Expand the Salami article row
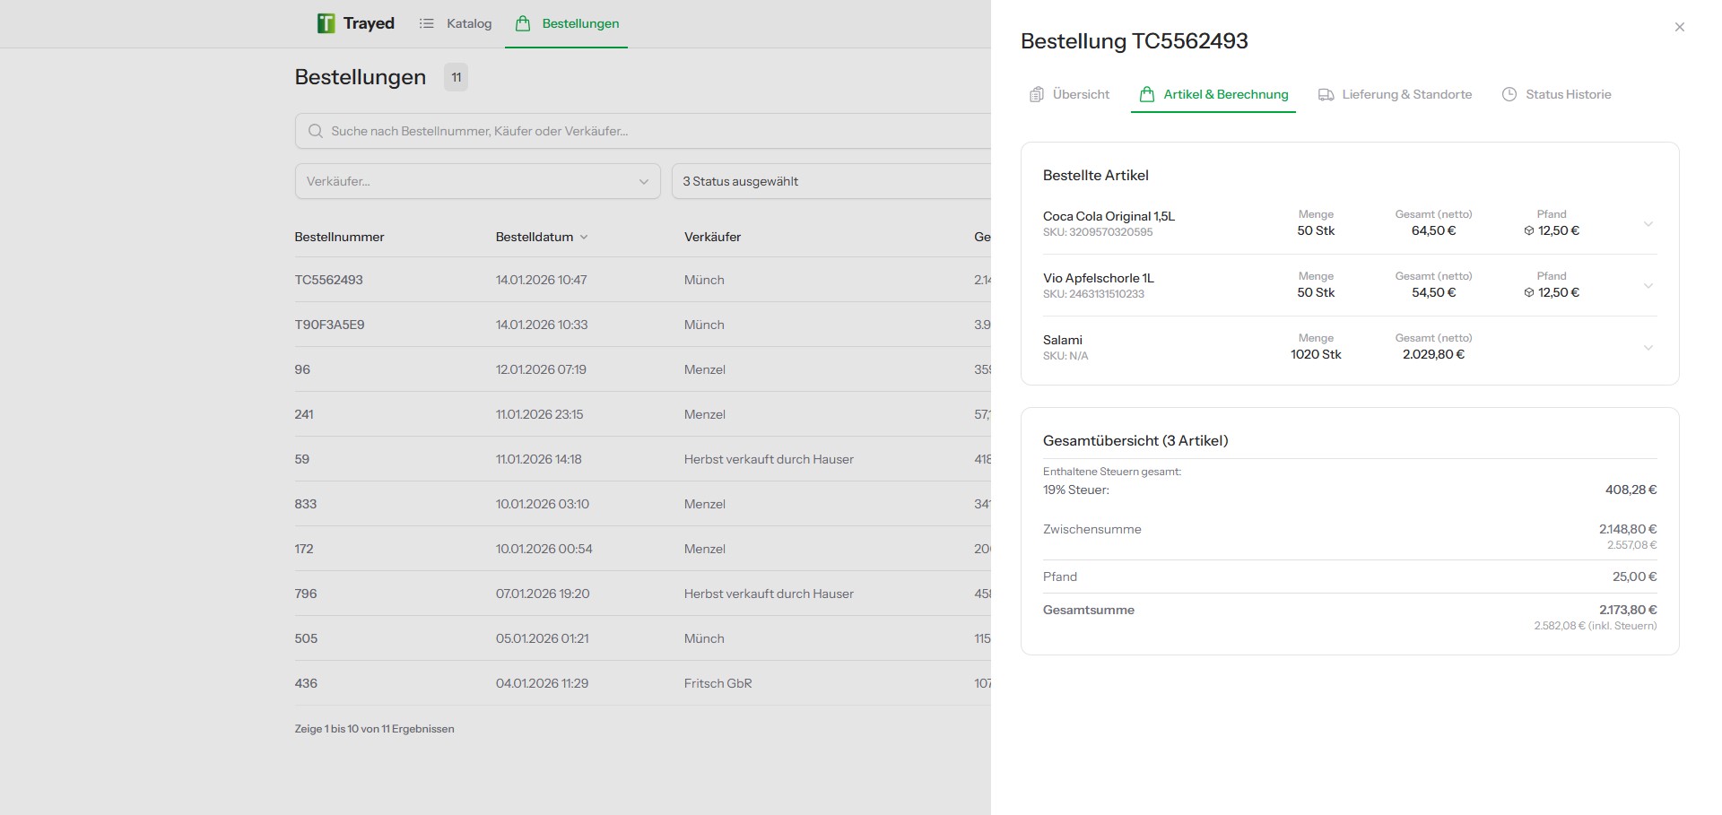 [1648, 347]
